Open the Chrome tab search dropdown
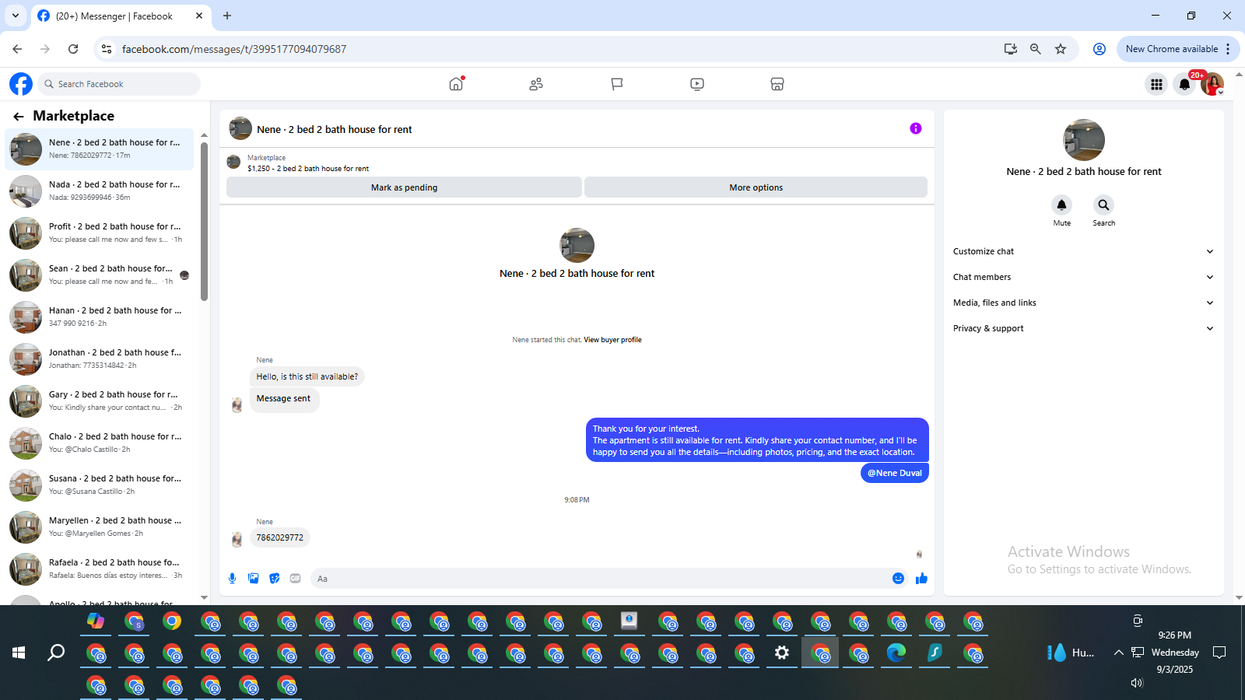 click(x=16, y=16)
